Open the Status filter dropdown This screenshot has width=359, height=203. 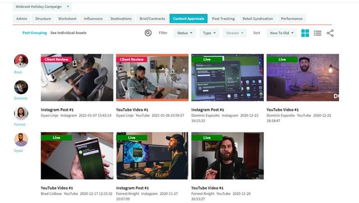click(x=184, y=33)
